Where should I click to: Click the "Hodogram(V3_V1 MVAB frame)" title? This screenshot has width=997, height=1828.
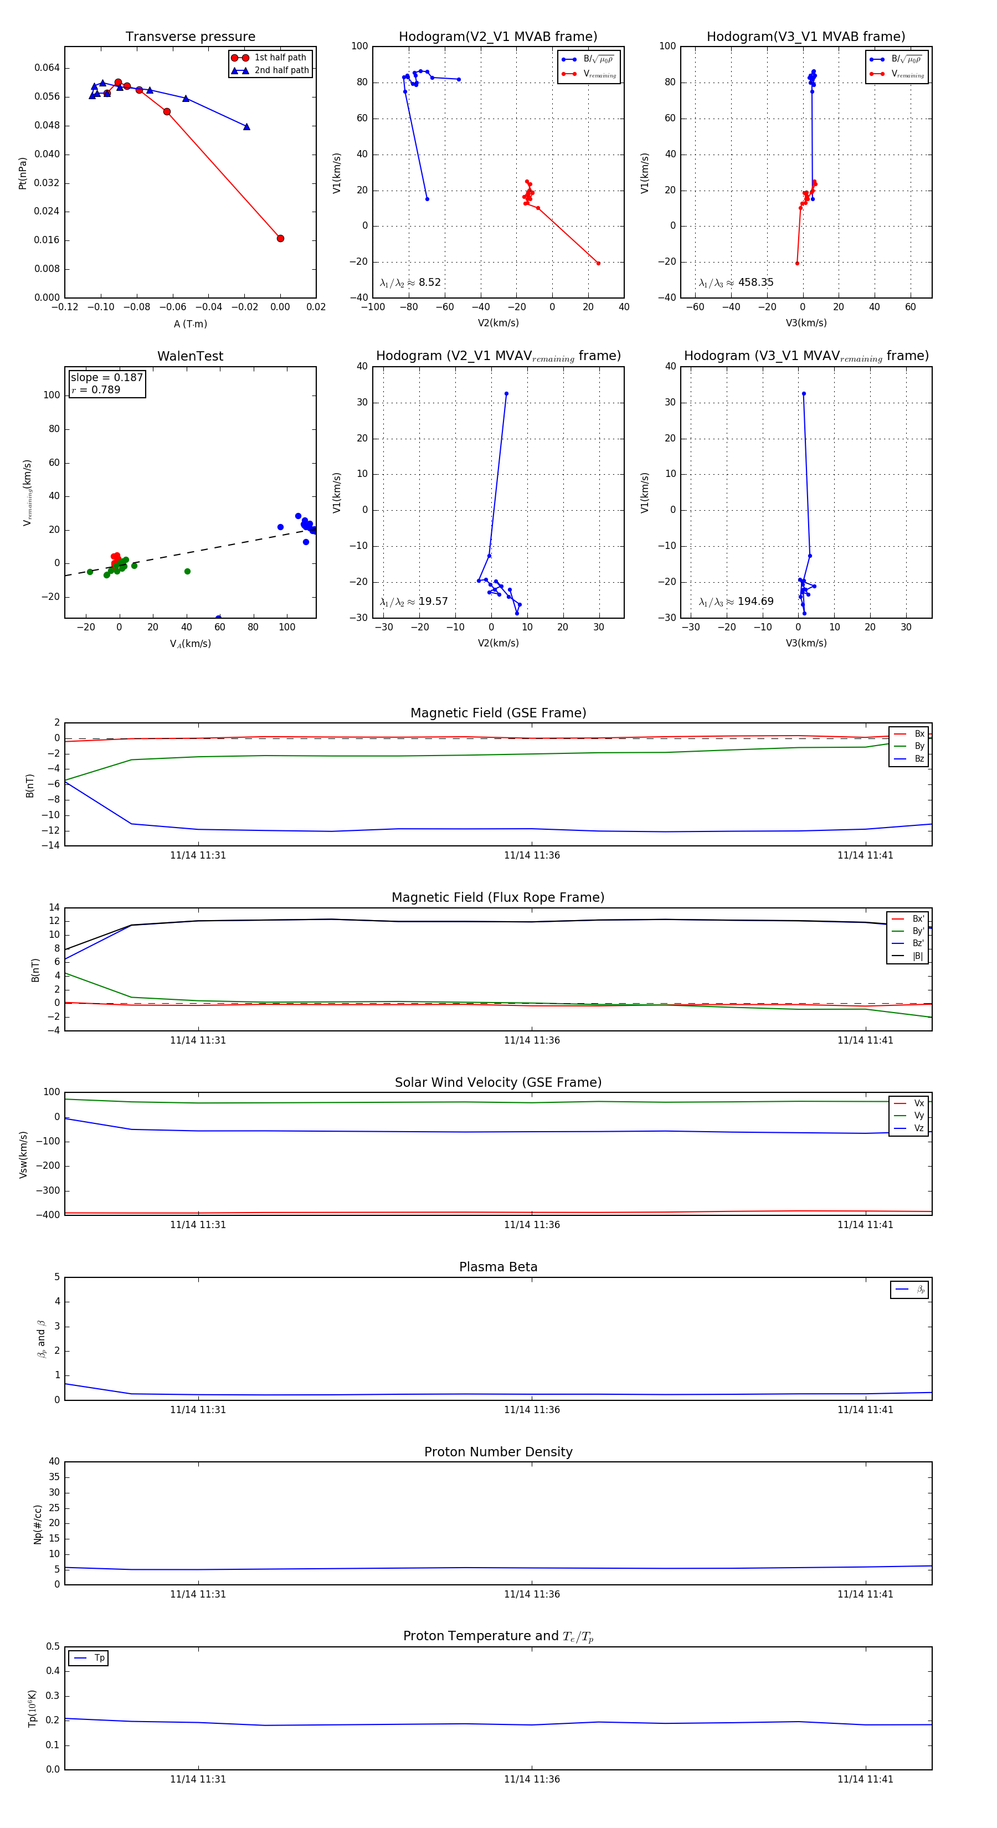click(x=805, y=37)
